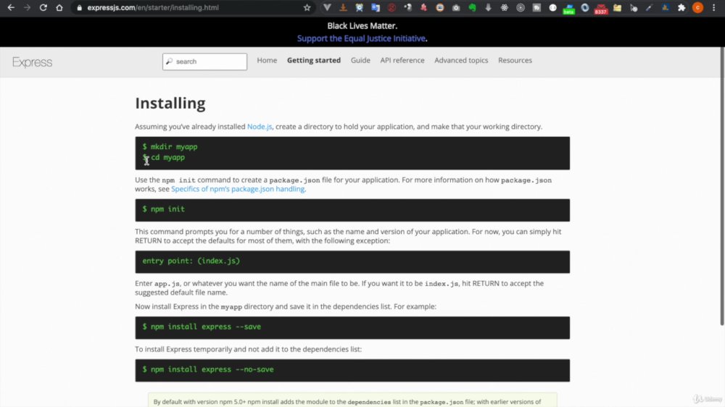Open the Evernote elephant extension

[x=472, y=7]
